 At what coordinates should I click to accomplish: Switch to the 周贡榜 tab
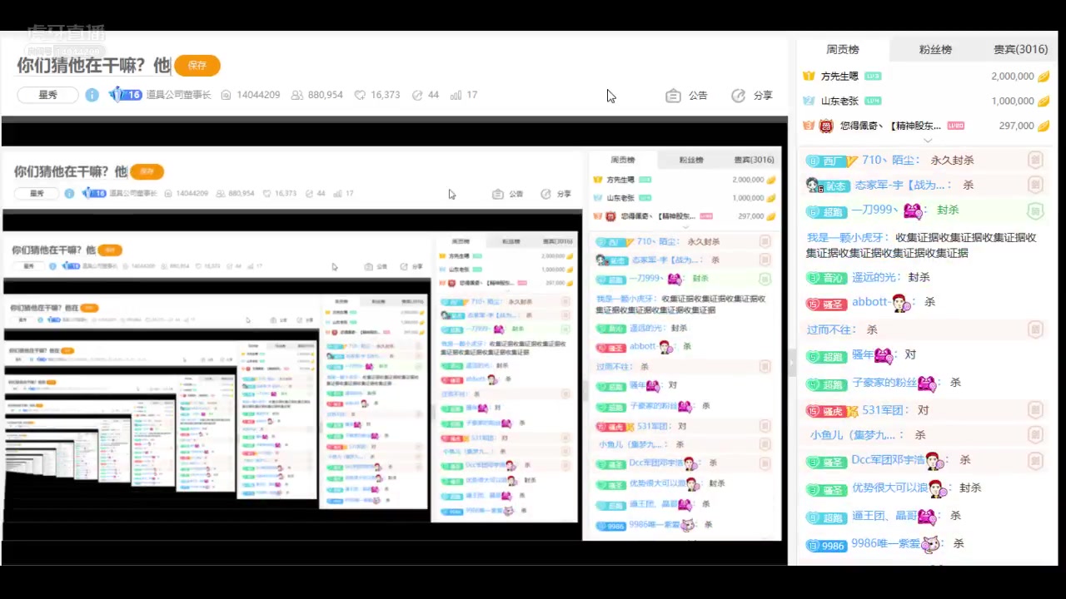pyautogui.click(x=843, y=49)
